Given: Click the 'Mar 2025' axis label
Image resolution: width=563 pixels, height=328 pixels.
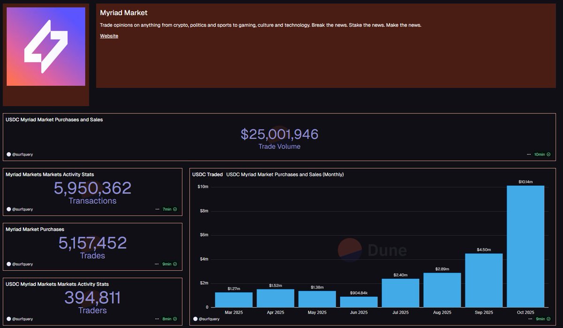Looking at the screenshot, I should coord(234,312).
